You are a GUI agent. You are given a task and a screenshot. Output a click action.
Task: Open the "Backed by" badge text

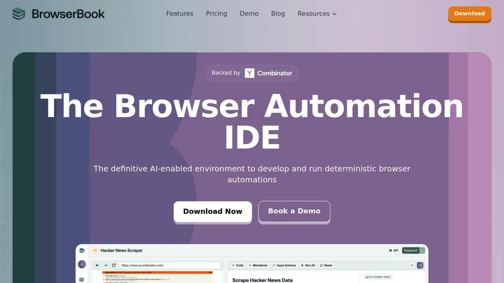click(x=226, y=73)
